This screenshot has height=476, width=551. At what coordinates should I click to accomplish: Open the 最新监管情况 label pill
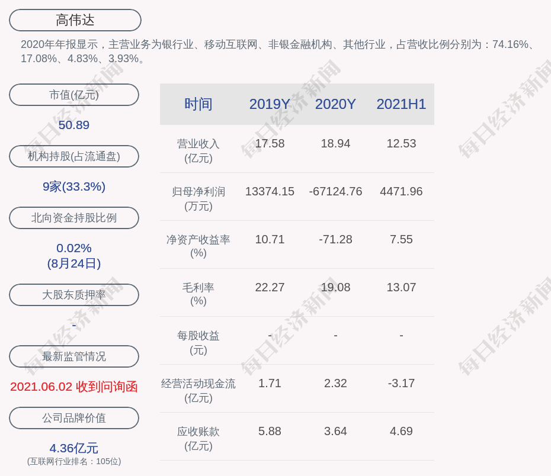(x=74, y=356)
